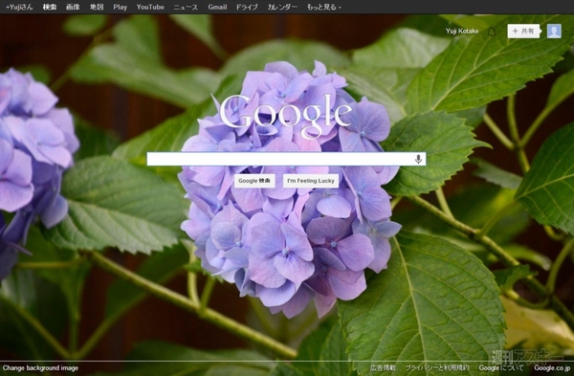Click the Change background image link

tap(40, 368)
